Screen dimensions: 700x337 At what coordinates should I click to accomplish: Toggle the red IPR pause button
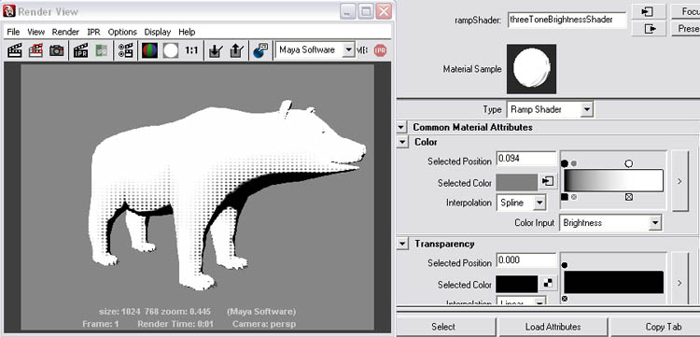[x=380, y=50]
